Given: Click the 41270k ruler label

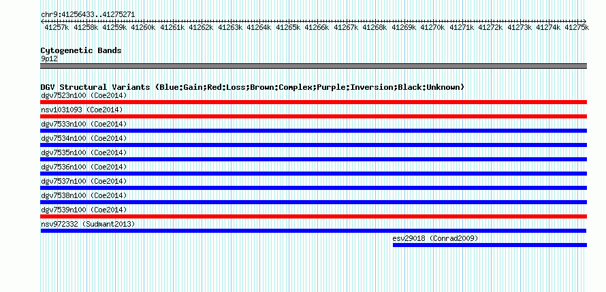Looking at the screenshot, I should coord(432,27).
